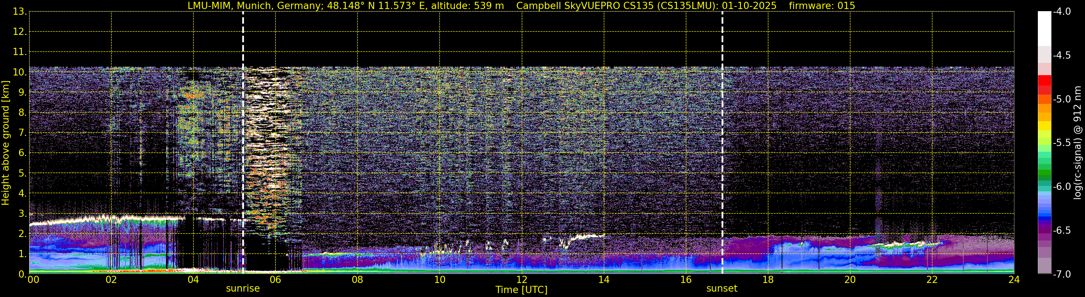Click the '0.' height axis tick label

22,274
